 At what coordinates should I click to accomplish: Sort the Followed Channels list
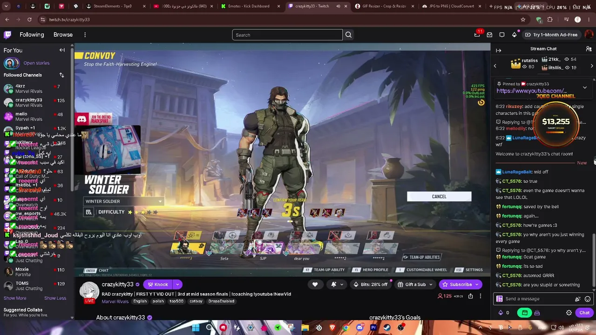(61, 75)
